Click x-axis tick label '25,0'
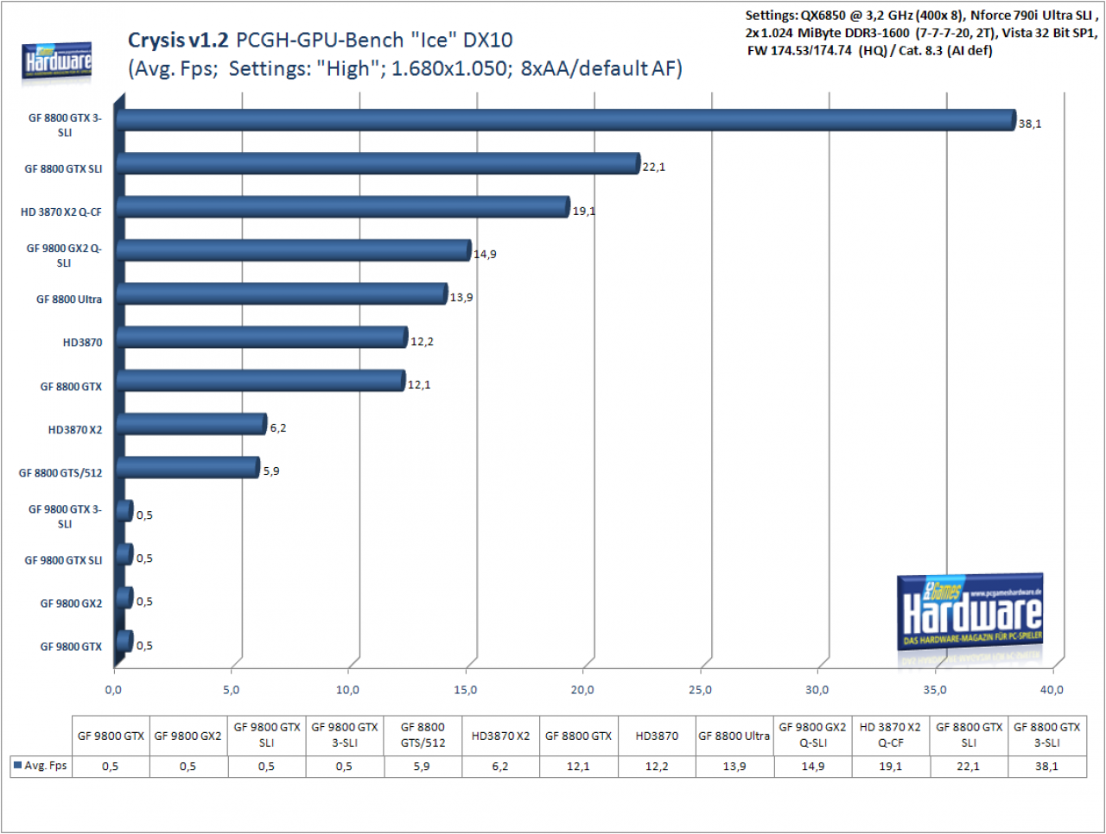Viewport: 1106px width, 834px height. click(700, 690)
